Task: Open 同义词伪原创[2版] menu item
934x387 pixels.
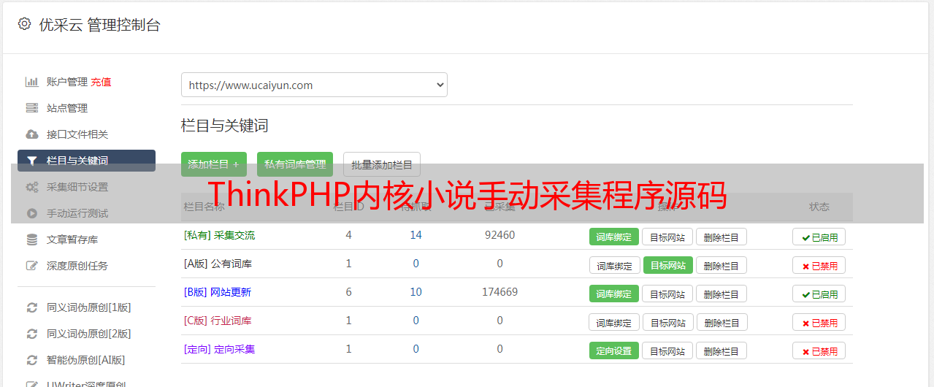Action: (x=89, y=334)
